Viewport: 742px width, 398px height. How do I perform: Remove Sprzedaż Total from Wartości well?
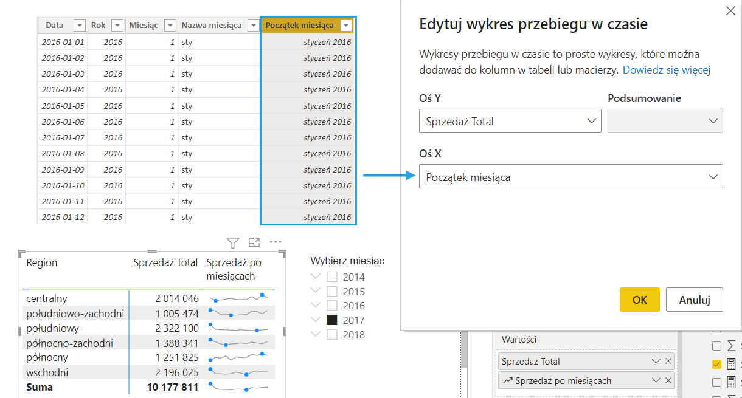tap(668, 362)
